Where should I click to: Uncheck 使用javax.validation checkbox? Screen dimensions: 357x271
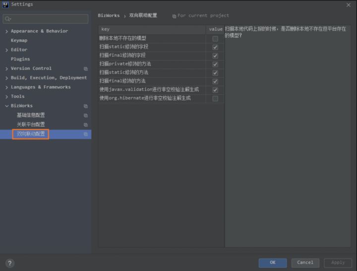215,90
